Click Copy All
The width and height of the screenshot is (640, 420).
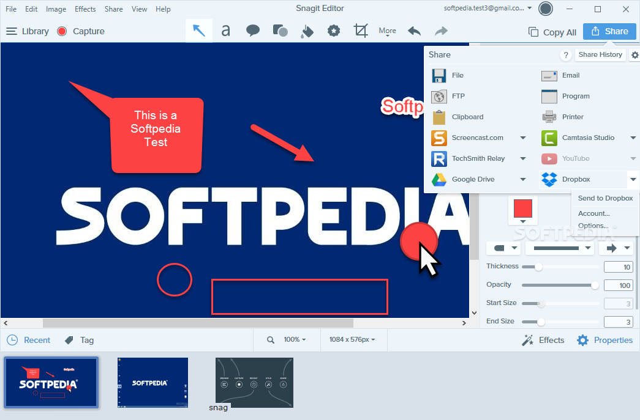(x=552, y=32)
